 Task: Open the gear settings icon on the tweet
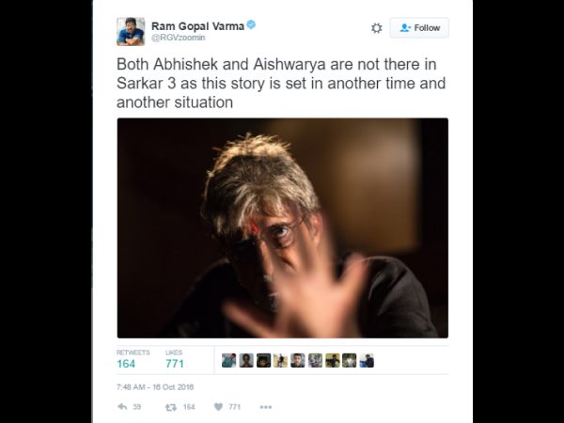376,28
